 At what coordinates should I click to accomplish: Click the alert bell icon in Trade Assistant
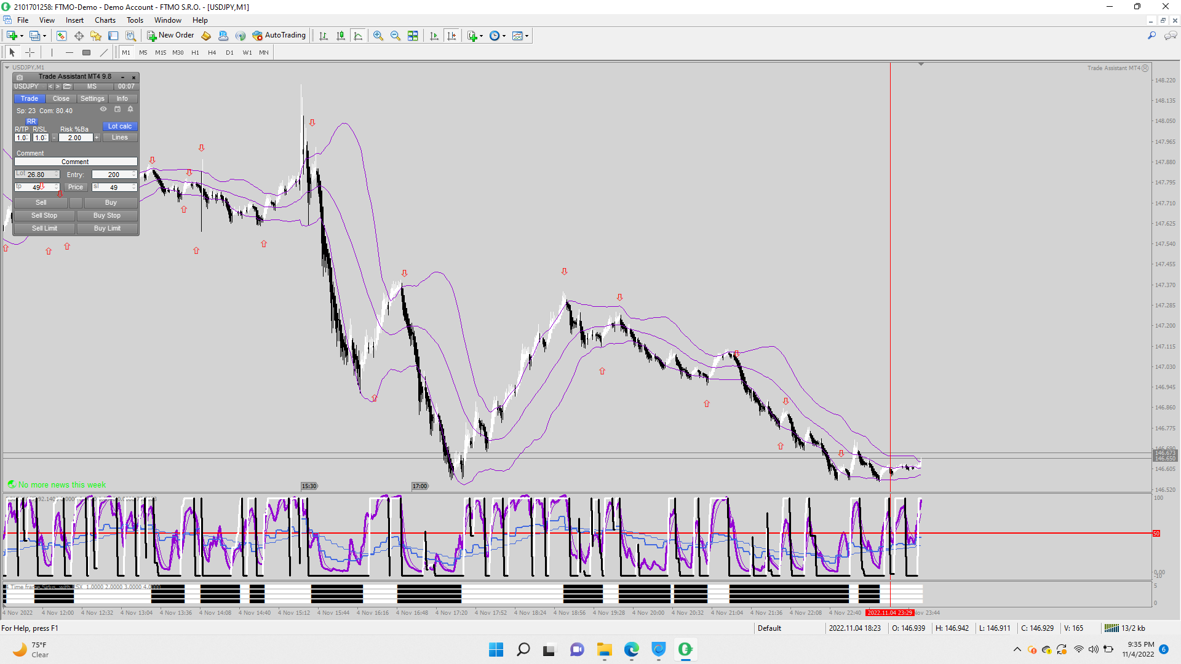tap(130, 109)
